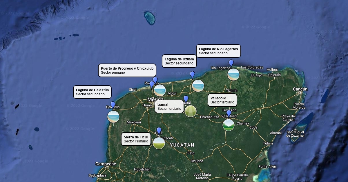The height and width of the screenshot is (182, 348).
Task: Open the Laguna de Rio Lagartos label box
Action: (218, 51)
